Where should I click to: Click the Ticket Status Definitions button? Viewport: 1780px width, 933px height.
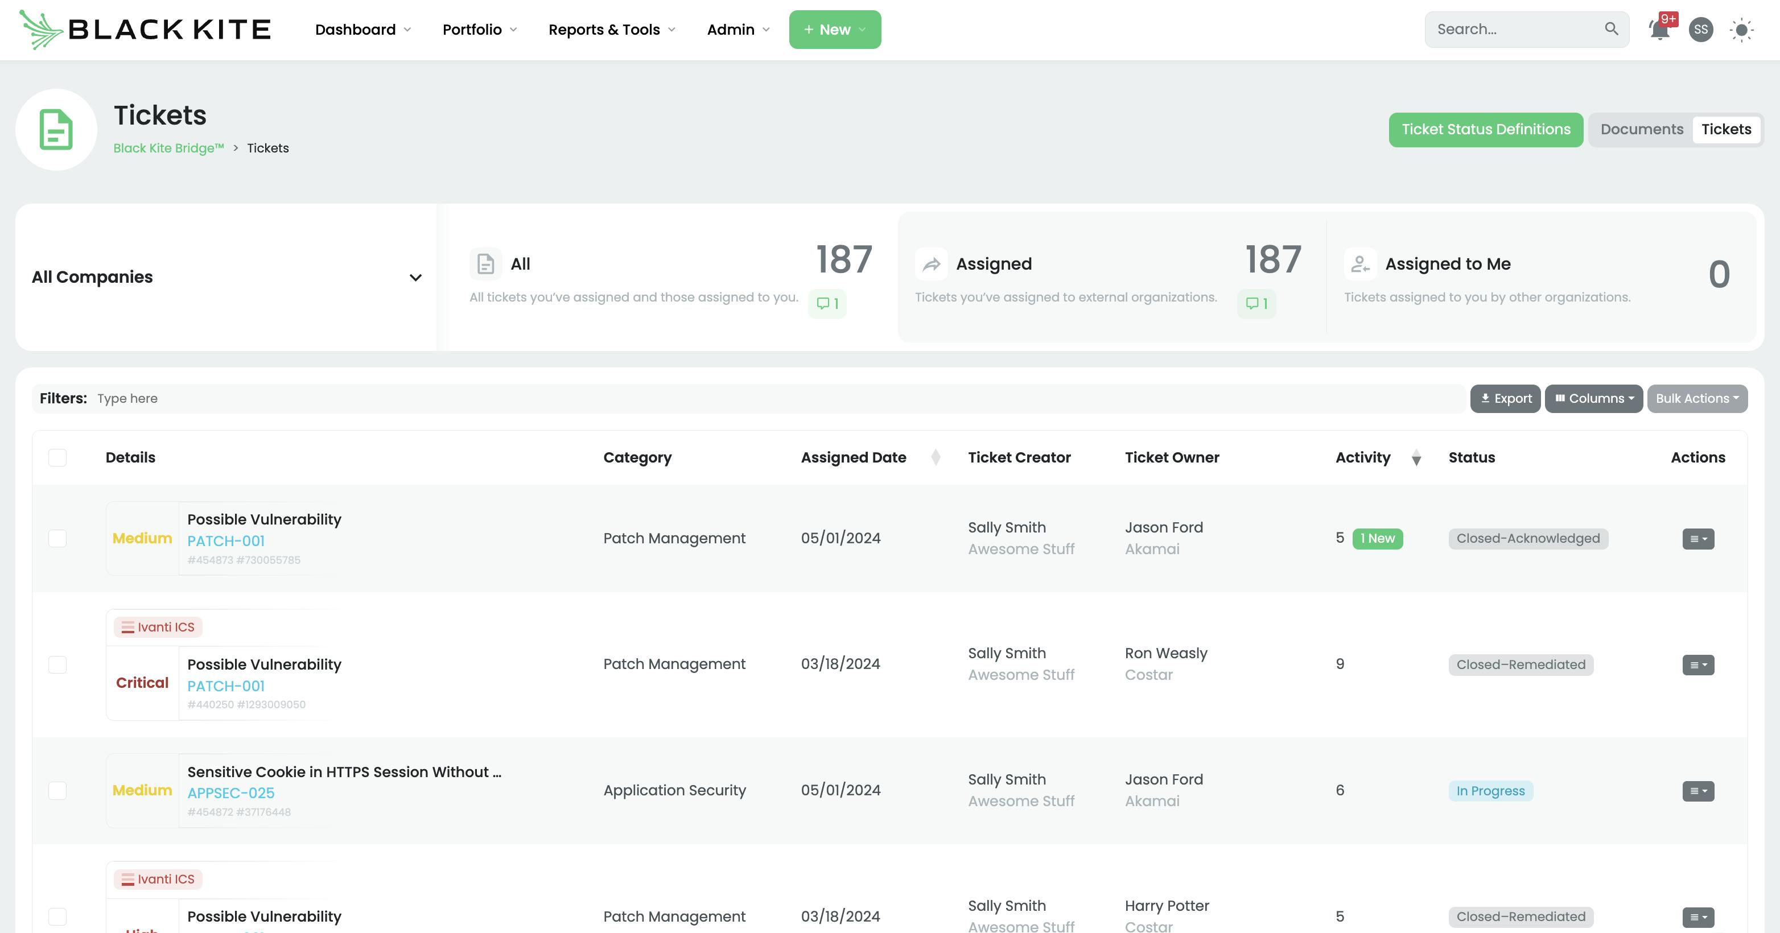click(1486, 129)
